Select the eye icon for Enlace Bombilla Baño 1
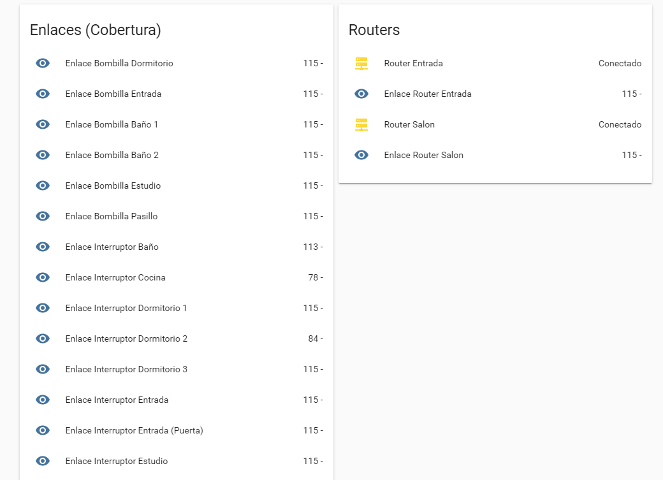This screenshot has height=480, width=663. [43, 124]
